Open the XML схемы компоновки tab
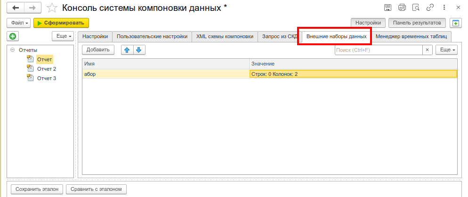The width and height of the screenshot is (468, 197). coord(225,36)
